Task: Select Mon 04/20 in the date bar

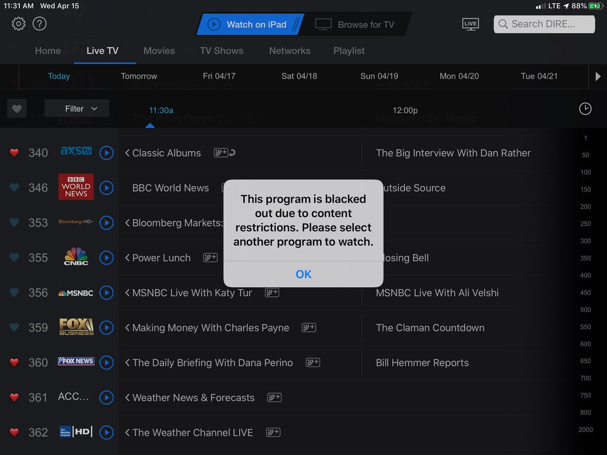Action: 459,76
